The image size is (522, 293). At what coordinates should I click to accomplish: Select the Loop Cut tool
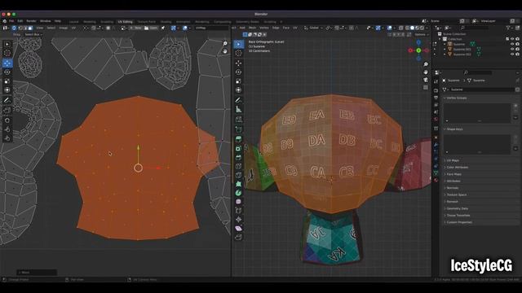[238, 166]
